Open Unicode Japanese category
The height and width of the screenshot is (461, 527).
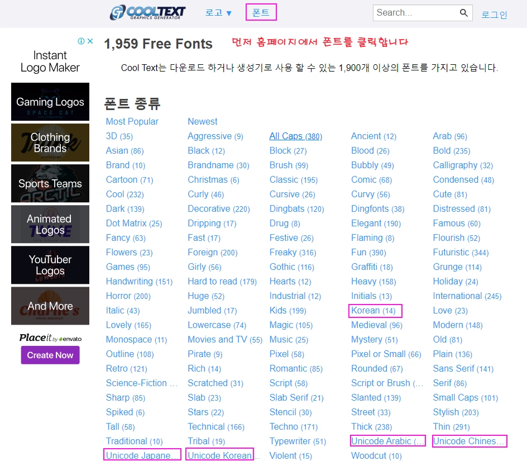pos(142,455)
